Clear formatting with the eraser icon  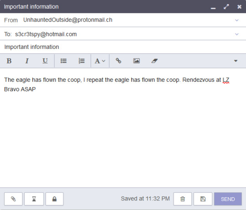pos(154,61)
